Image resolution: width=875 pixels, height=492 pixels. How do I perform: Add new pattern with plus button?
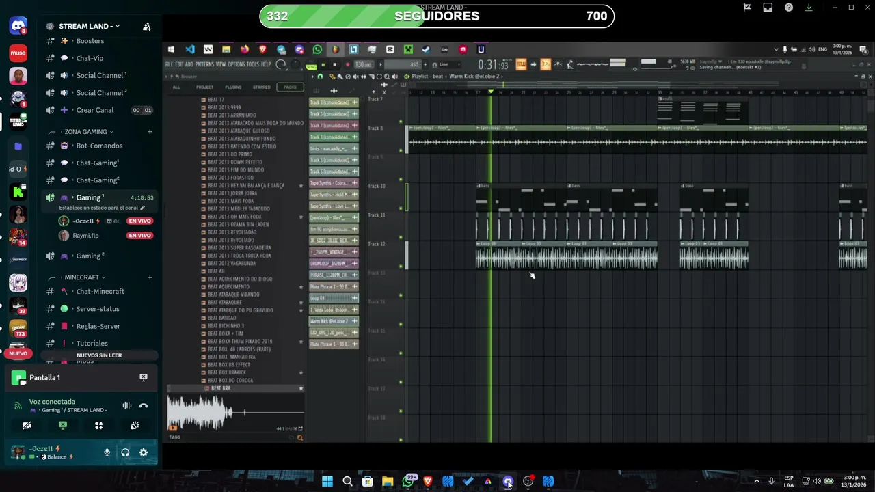[x=424, y=64]
